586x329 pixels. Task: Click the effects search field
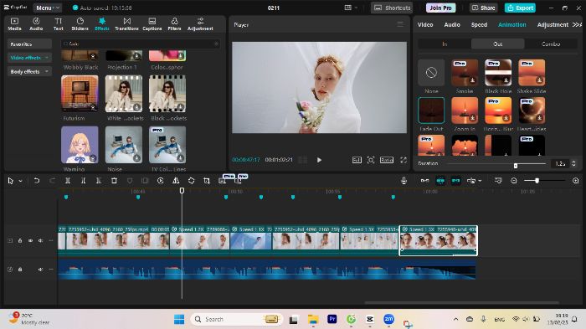coord(140,44)
